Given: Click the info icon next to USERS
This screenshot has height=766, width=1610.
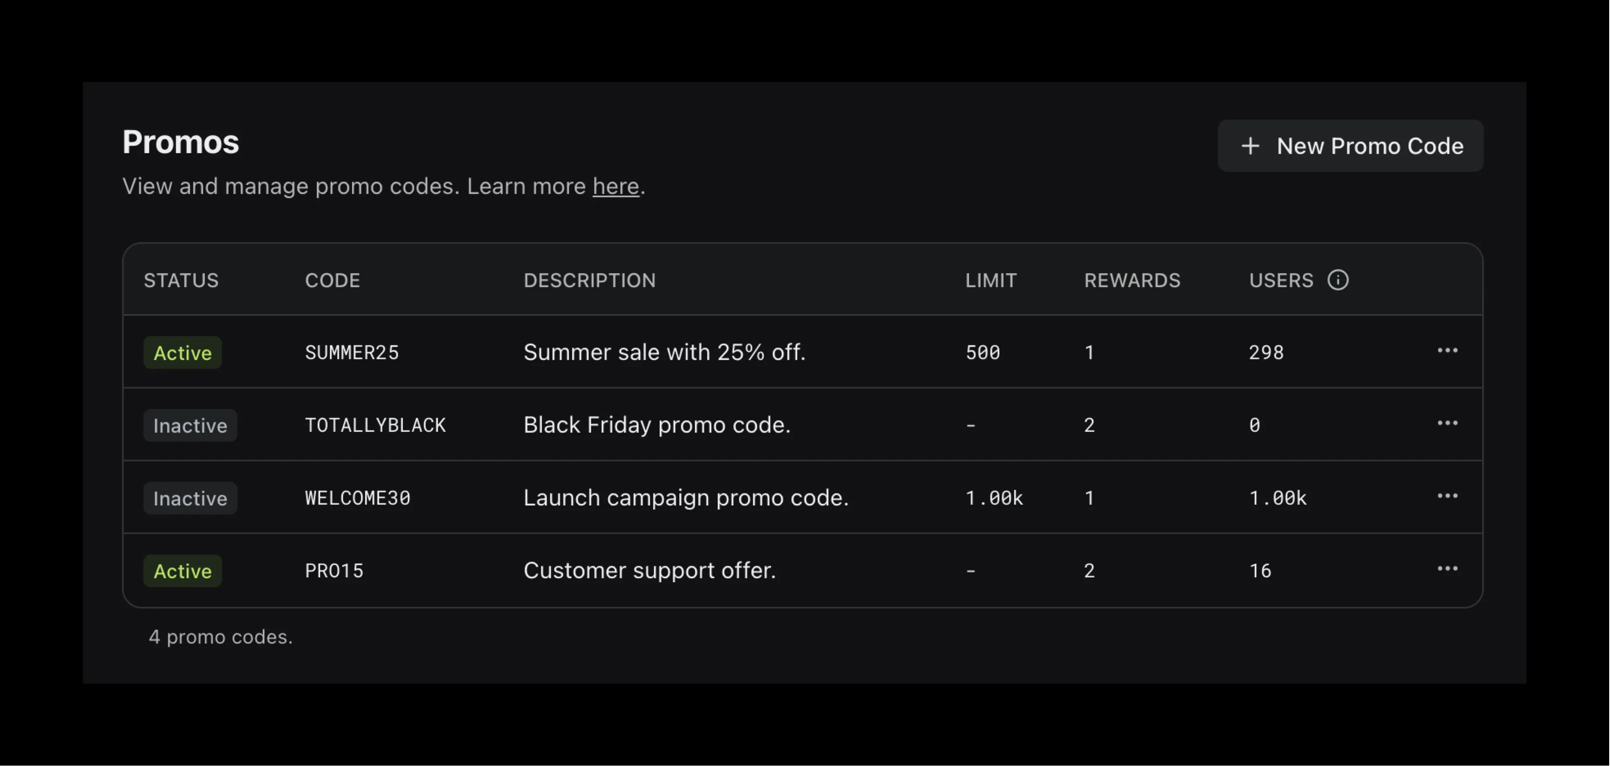Looking at the screenshot, I should coord(1337,280).
